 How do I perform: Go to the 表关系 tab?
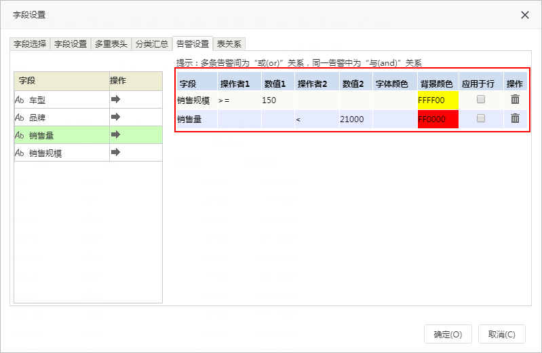point(229,44)
